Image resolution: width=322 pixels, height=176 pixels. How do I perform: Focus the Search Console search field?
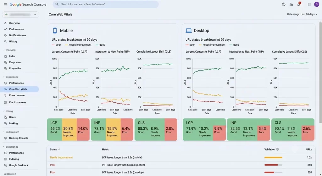[106, 4]
